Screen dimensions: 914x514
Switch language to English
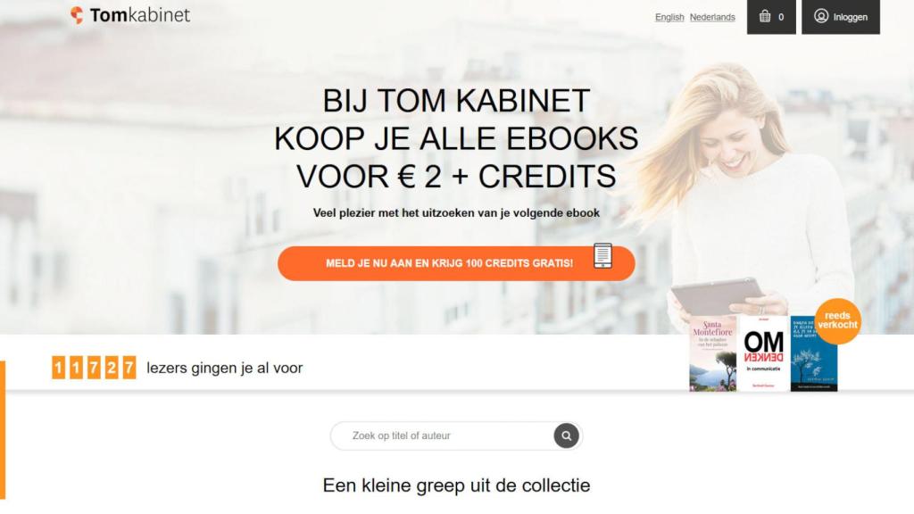tap(669, 18)
